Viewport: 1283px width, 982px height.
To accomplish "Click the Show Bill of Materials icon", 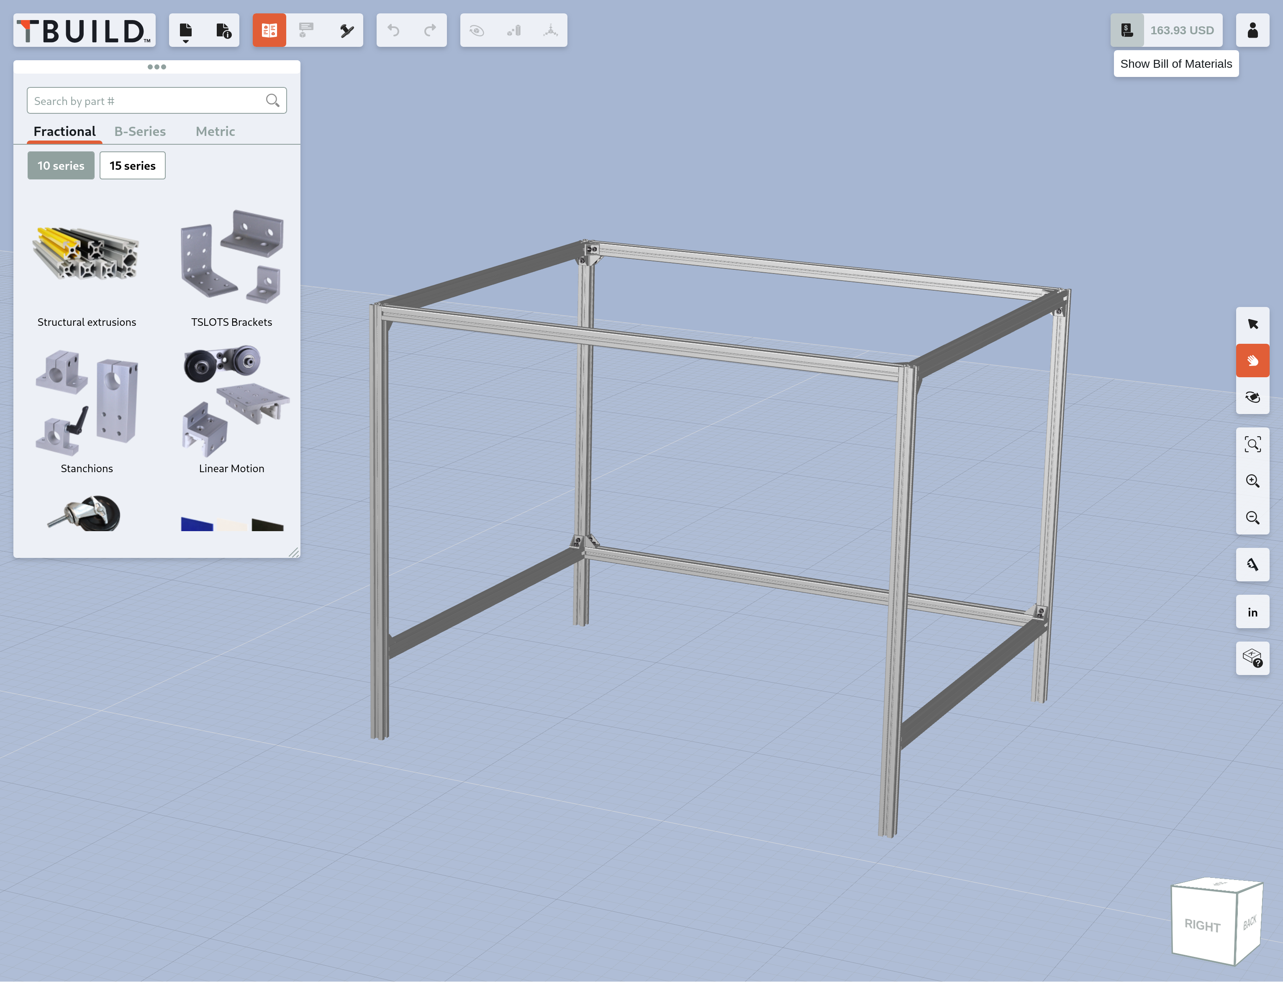I will tap(1127, 31).
